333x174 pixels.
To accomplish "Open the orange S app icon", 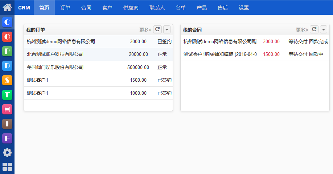I will pyautogui.click(x=7, y=80).
